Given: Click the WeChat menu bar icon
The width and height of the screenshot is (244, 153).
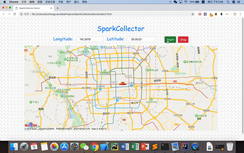Looking at the screenshot, I should click(175, 2).
